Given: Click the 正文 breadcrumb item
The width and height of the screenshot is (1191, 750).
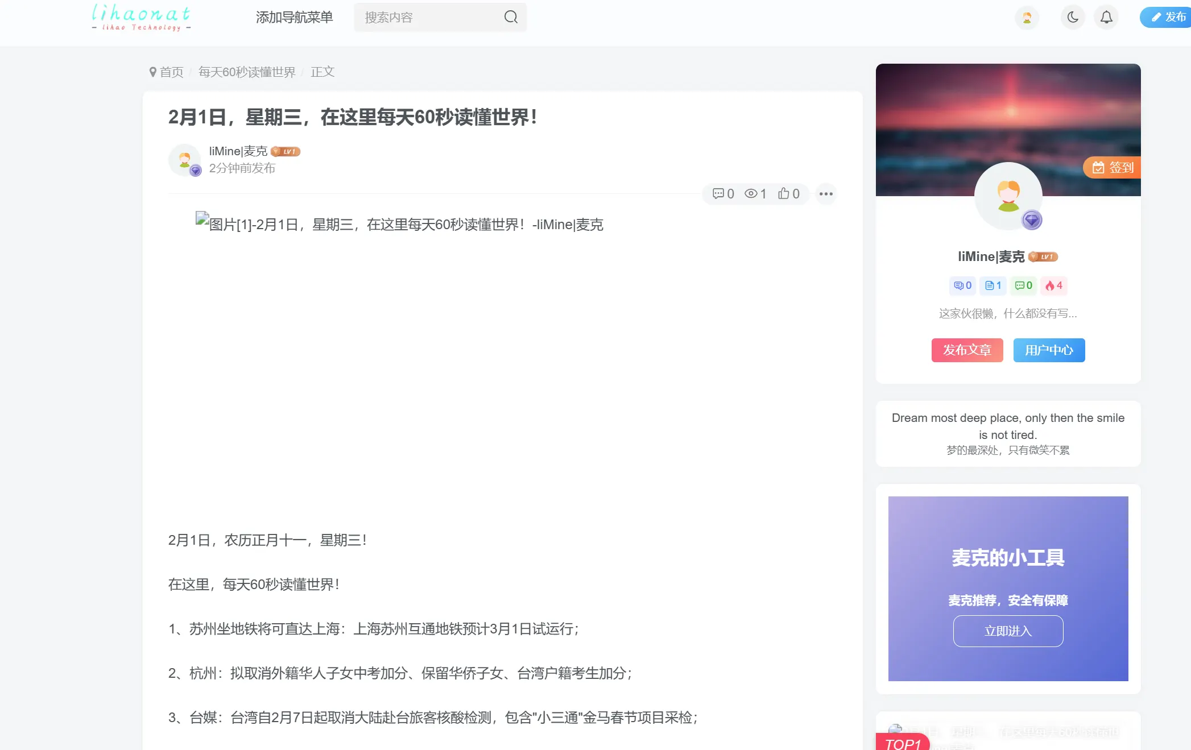Looking at the screenshot, I should tap(322, 72).
